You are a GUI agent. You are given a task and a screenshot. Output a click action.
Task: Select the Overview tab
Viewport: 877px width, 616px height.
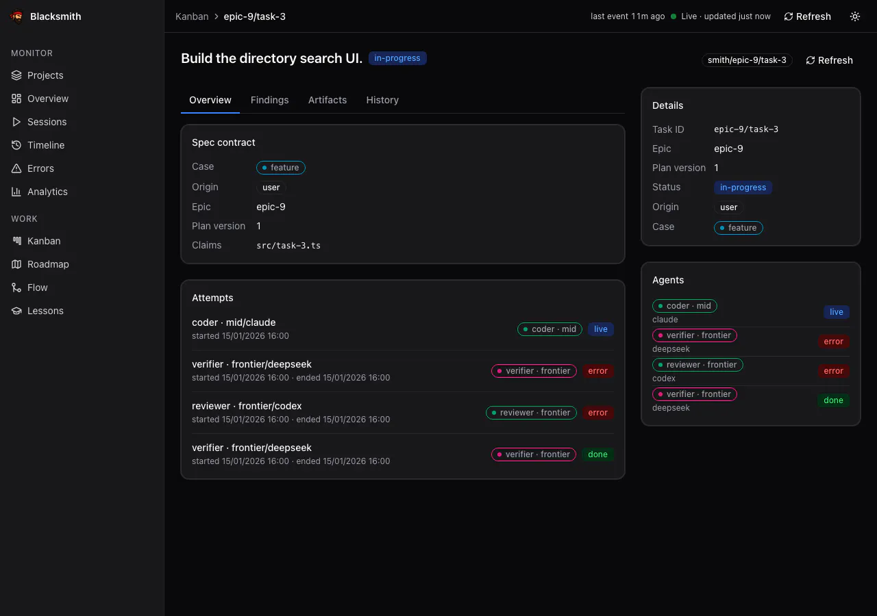pos(210,100)
